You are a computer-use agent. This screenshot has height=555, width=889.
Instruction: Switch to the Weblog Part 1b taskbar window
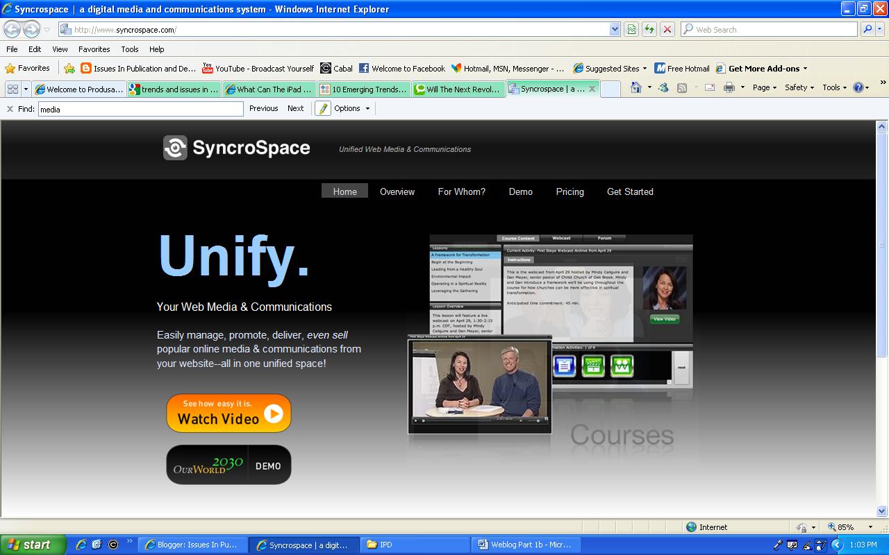pyautogui.click(x=526, y=545)
